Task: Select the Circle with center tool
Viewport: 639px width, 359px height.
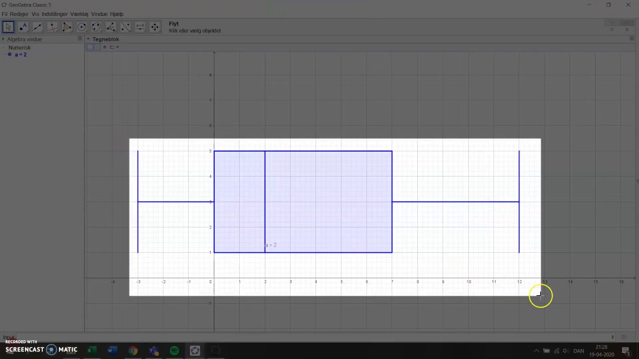Action: click(x=81, y=27)
